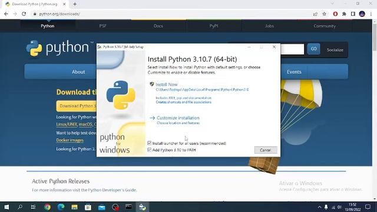Open volume control in system tray
The width and height of the screenshot is (377, 212).
tap(339, 207)
